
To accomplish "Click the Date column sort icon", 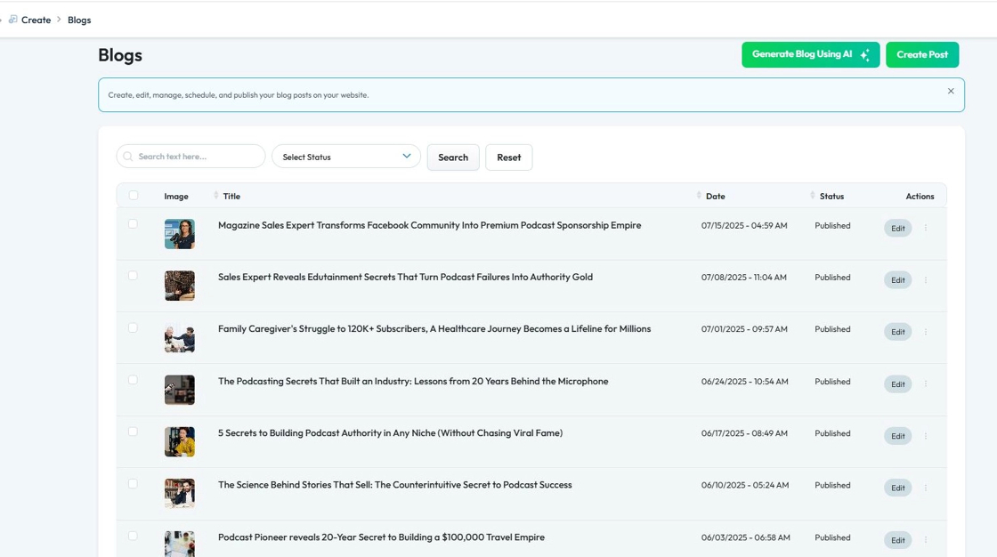I will [x=699, y=196].
